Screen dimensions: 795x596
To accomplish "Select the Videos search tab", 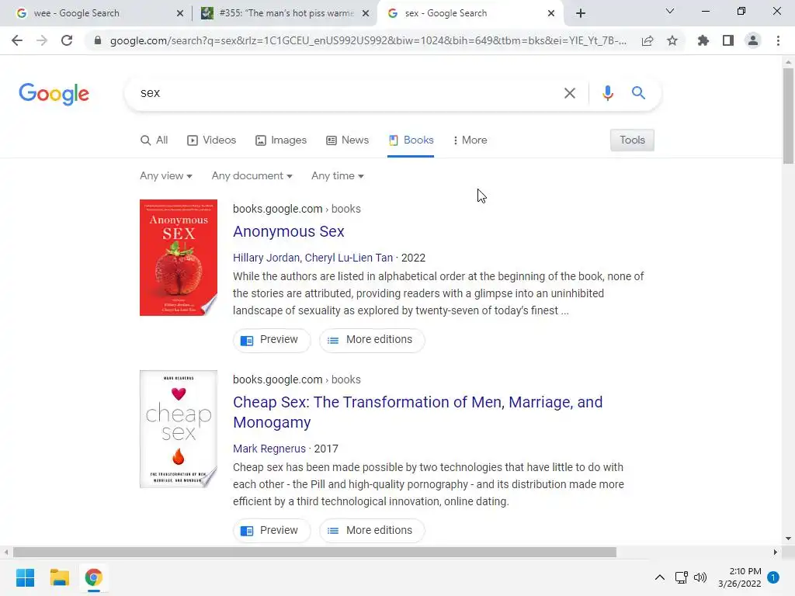I will pos(211,140).
